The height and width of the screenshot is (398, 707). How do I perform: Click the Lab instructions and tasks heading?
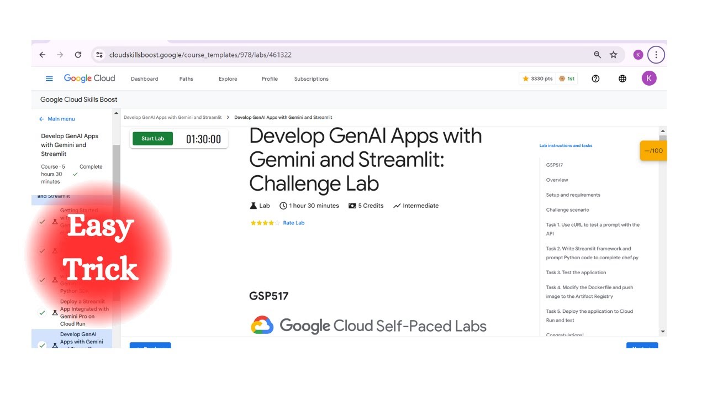[566, 146]
